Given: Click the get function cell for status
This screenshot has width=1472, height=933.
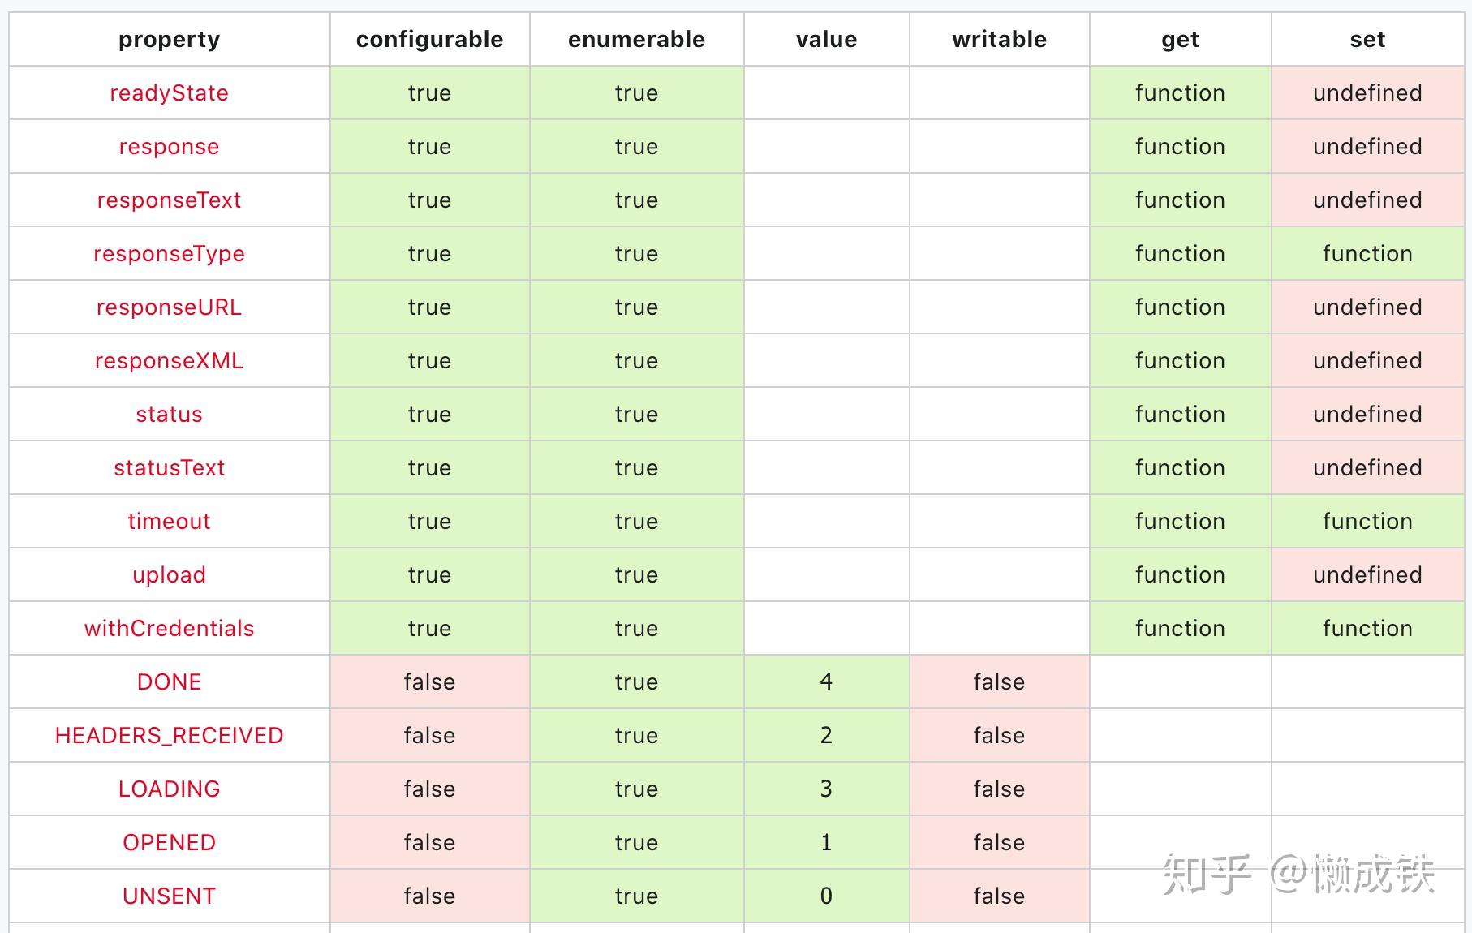Looking at the screenshot, I should pyautogui.click(x=1180, y=414).
